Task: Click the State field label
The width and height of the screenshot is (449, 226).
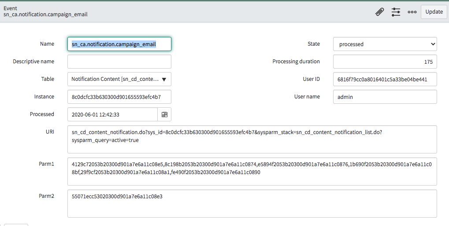Action: tap(314, 44)
